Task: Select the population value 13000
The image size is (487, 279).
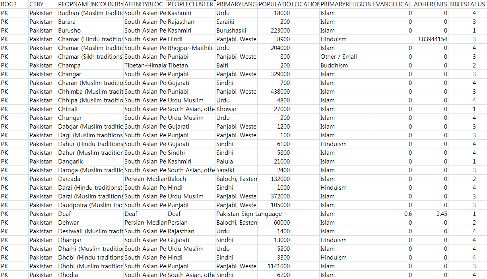Action: 274,240
